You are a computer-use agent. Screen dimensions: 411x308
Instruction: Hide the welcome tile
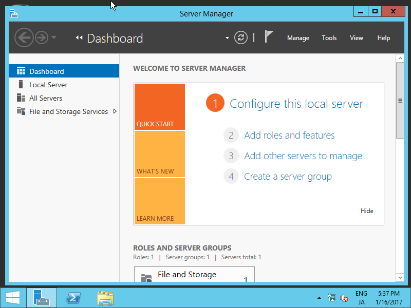367,211
